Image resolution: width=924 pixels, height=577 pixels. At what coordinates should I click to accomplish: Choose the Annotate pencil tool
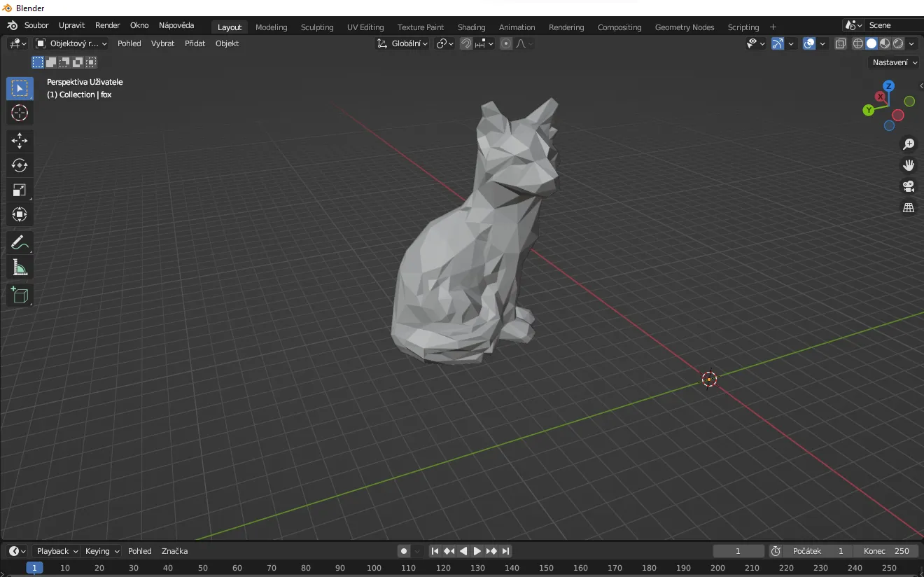click(20, 243)
